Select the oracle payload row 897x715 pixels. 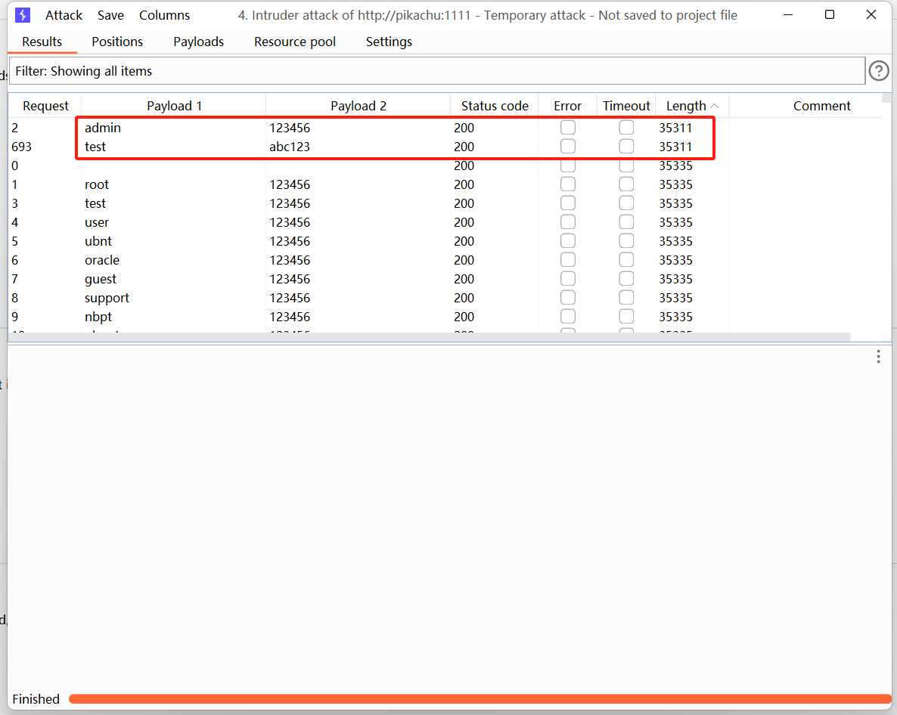pyautogui.click(x=445, y=260)
